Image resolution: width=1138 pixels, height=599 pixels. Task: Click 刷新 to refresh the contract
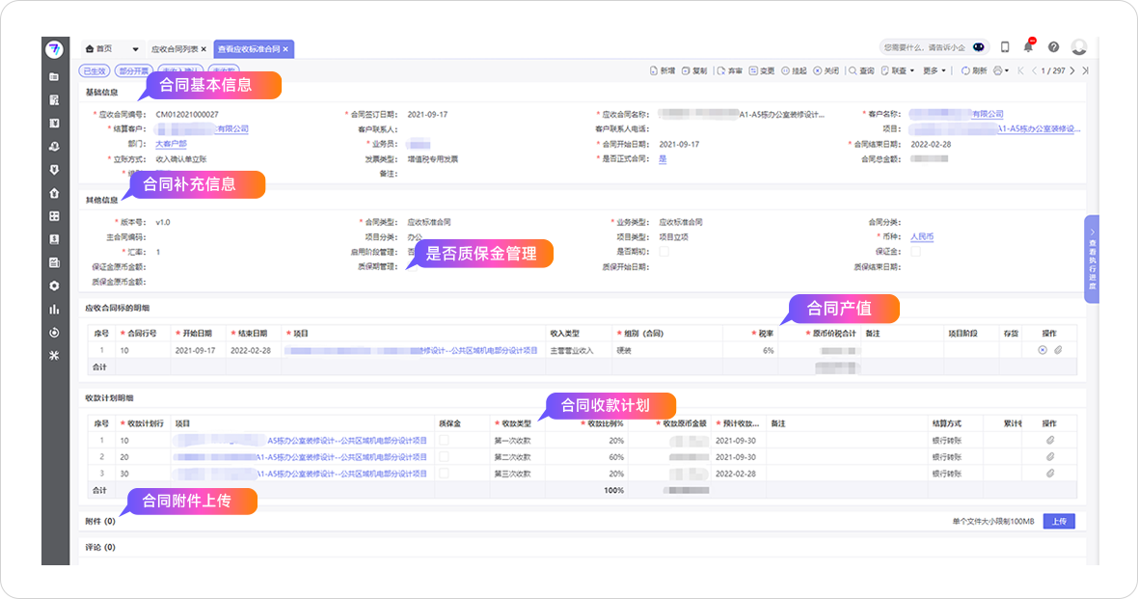pos(974,70)
